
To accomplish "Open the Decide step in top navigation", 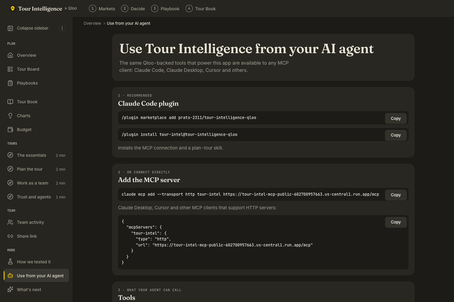I will (x=133, y=8).
